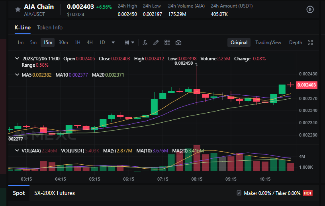Image resolution: width=325 pixels, height=206 pixels.
Task: Expand chart to fullscreen
Action: tap(310, 42)
